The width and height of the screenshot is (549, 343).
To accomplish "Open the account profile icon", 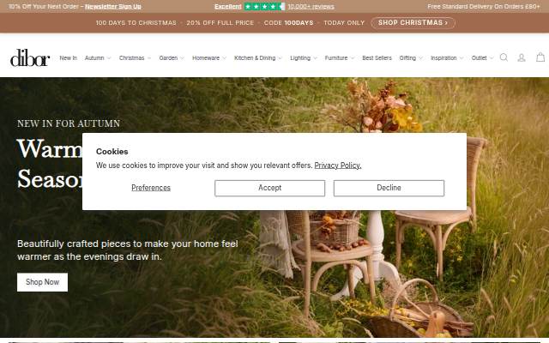I will (x=522, y=57).
